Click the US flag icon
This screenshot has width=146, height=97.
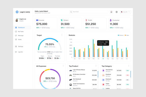(x=122, y=12)
